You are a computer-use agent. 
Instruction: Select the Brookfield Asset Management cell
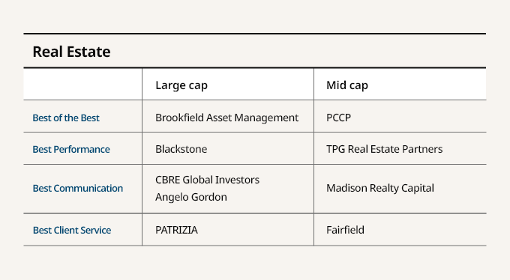(x=226, y=118)
